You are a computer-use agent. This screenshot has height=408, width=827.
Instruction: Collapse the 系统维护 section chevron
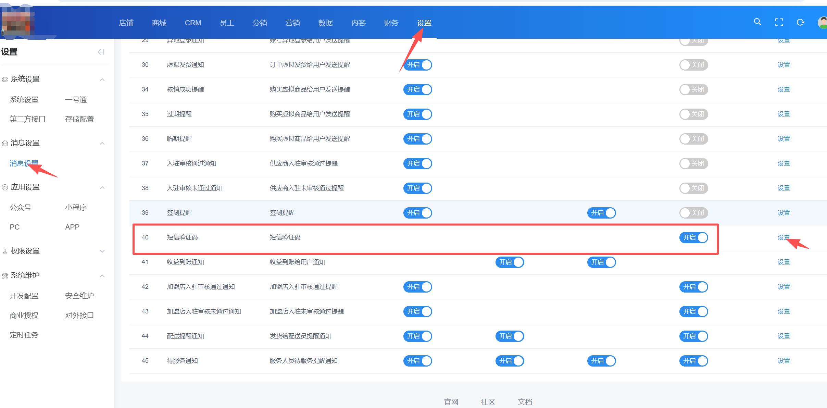point(102,276)
